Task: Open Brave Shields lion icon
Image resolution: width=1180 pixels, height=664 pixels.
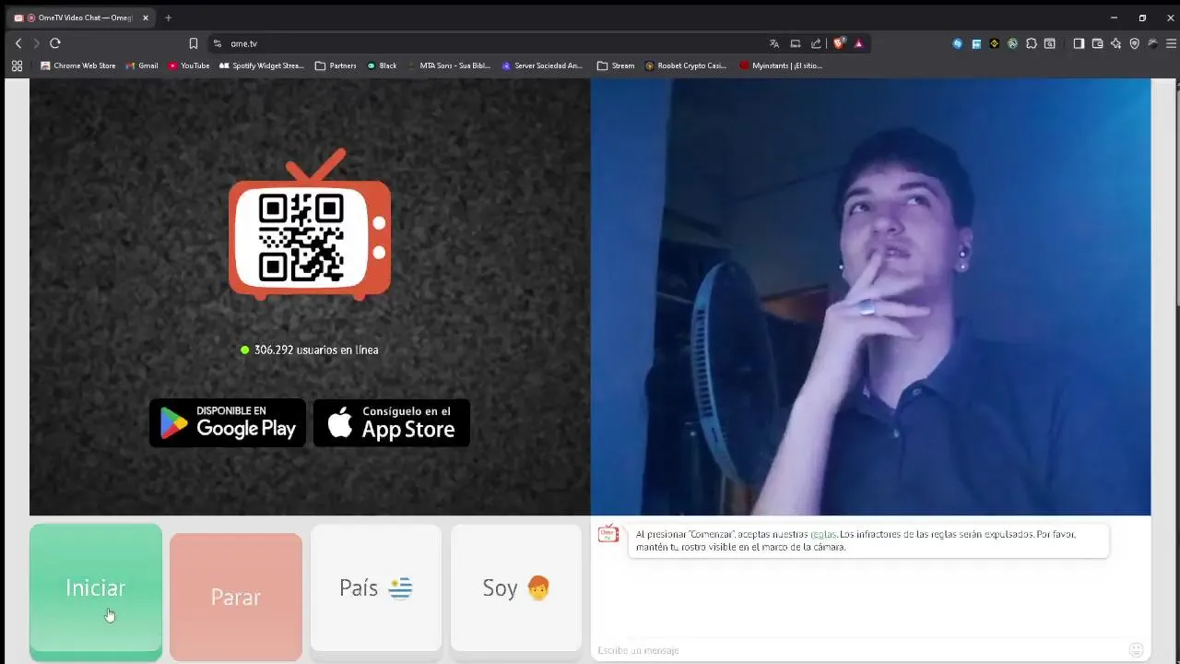Action: click(x=839, y=43)
